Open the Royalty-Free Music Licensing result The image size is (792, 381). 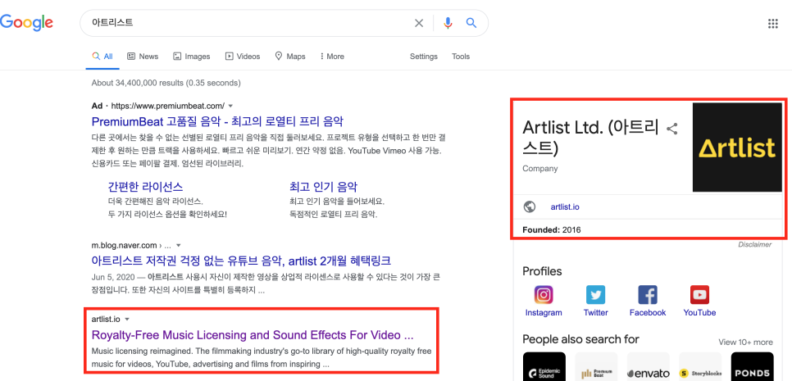coord(253,335)
